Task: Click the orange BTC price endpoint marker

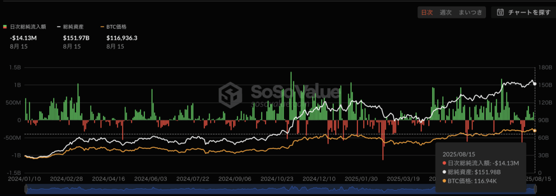Action: point(535,130)
